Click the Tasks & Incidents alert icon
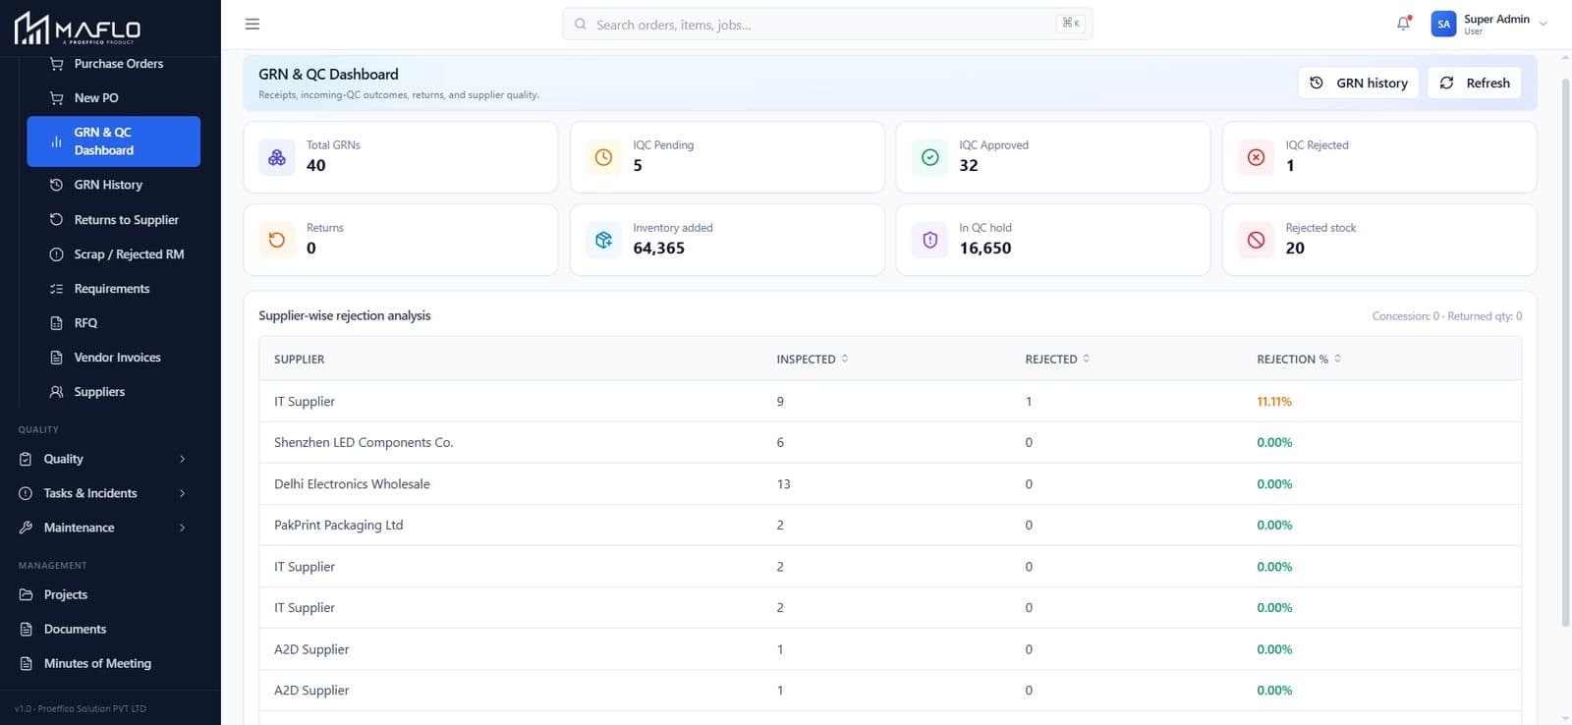Viewport: 1572px width, 725px height. [26, 493]
